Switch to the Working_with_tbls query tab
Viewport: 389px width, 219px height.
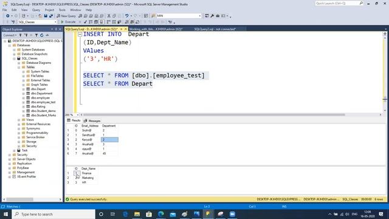(x=156, y=29)
